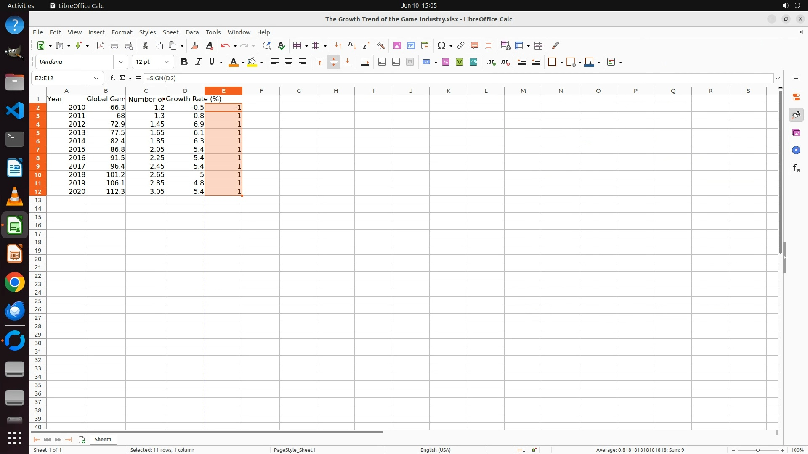
Task: Click the Clone Formatting paintbrush icon
Action: [x=194, y=45]
